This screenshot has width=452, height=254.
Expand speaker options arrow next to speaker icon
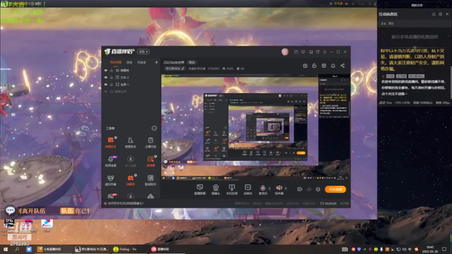pos(286,189)
